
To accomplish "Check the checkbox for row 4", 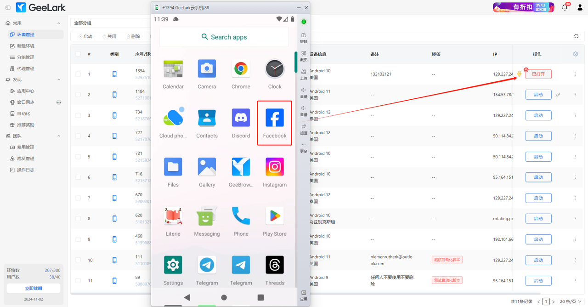I will 78,136.
